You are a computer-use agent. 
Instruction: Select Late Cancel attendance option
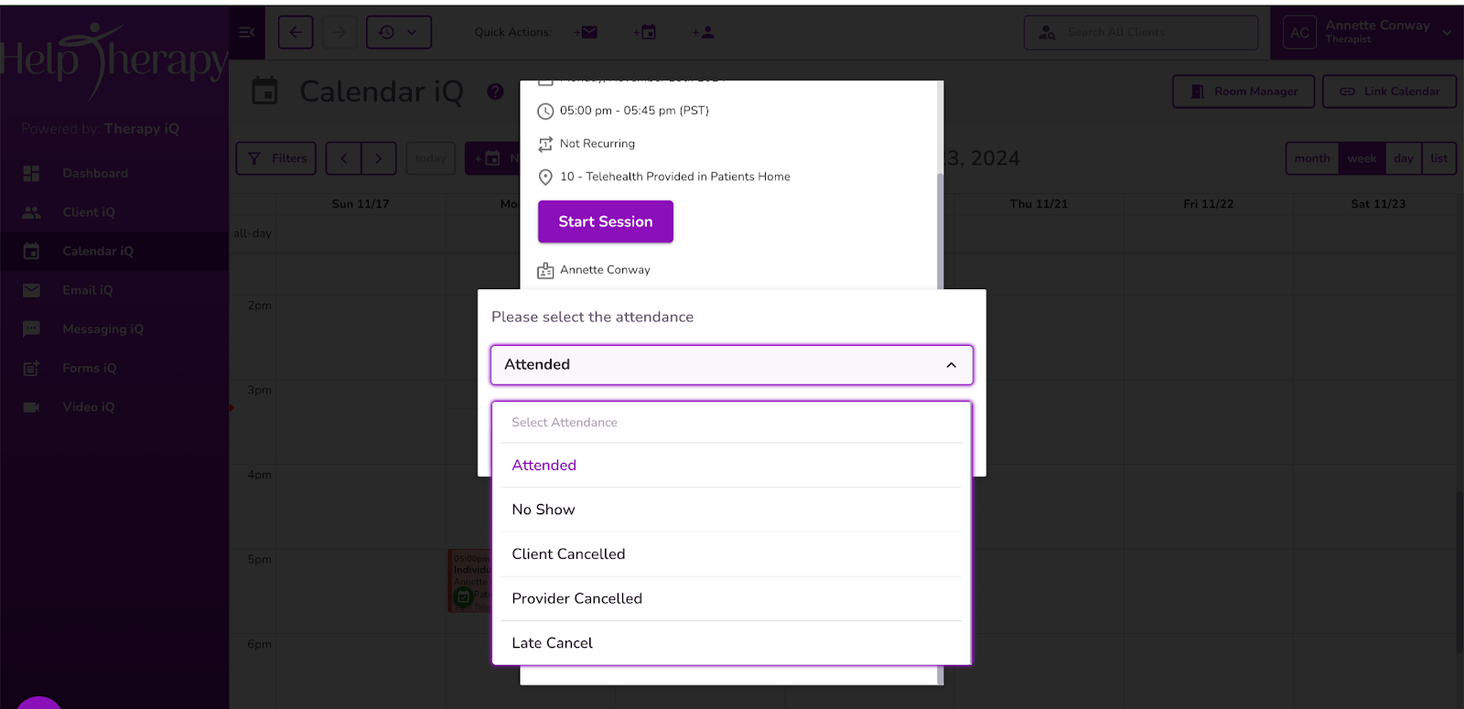(x=732, y=643)
